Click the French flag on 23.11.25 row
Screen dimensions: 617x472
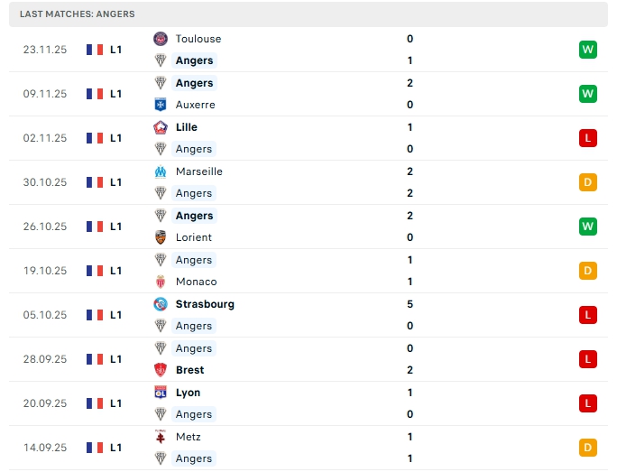[x=95, y=50]
